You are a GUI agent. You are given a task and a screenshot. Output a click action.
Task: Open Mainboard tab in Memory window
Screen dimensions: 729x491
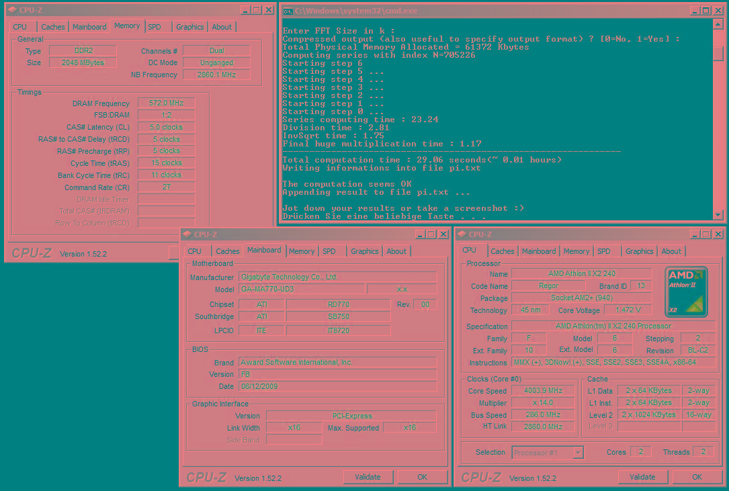89,27
